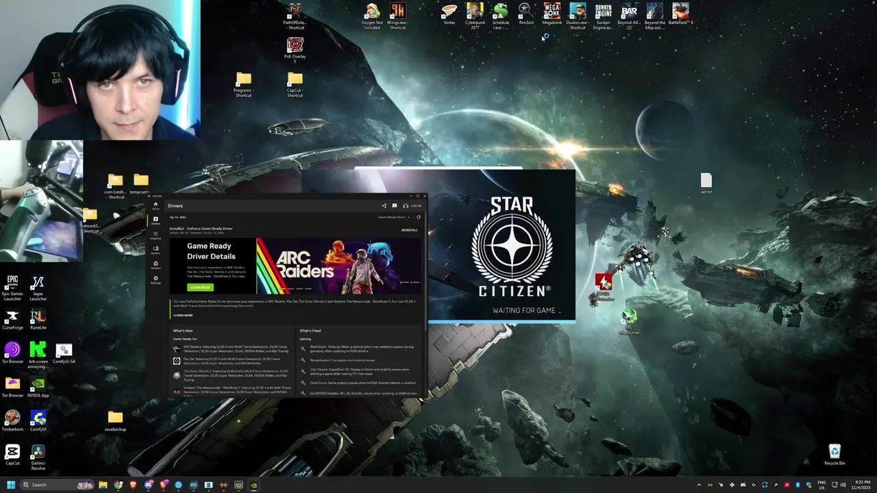
Task: Open the DaVinci Resolve desktop icon
Action: click(38, 455)
